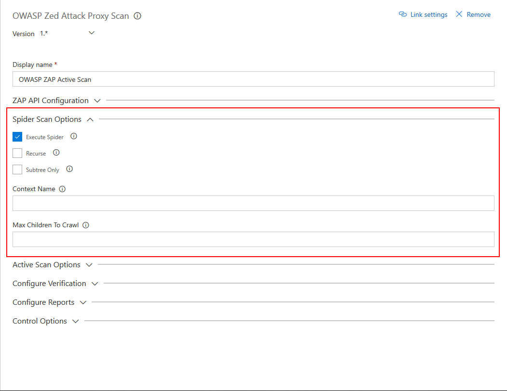The height and width of the screenshot is (391, 507).
Task: Click the OWASP Zed Attack Proxy Scan title
Action: click(x=71, y=16)
